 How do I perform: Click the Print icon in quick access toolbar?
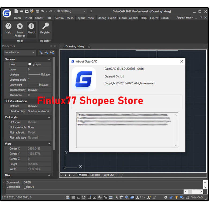pos(37,11)
